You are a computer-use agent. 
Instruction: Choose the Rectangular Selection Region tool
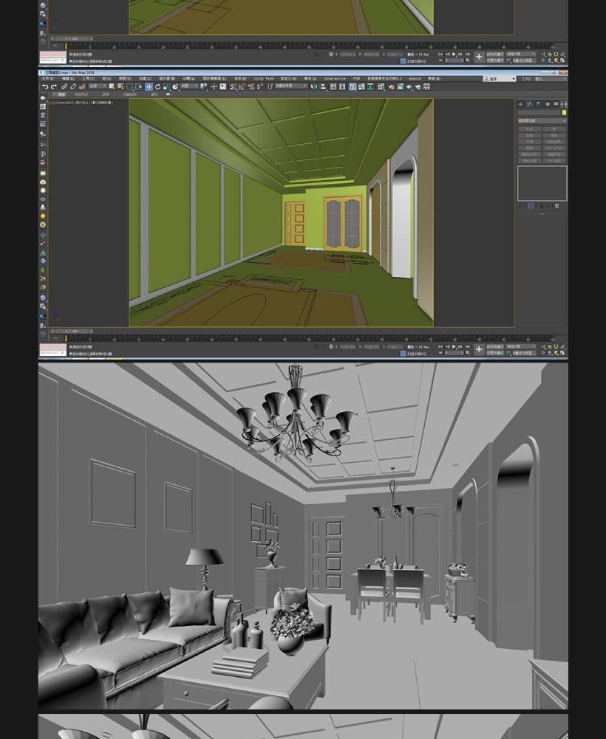tap(130, 86)
